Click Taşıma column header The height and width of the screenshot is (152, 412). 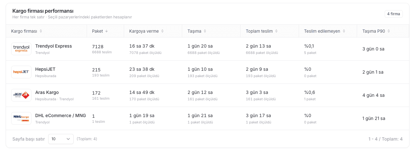pos(211,31)
